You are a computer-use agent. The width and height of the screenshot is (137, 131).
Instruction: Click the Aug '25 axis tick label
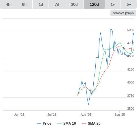(86, 115)
